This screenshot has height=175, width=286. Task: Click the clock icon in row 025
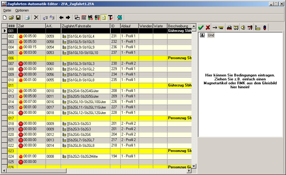point(21,162)
